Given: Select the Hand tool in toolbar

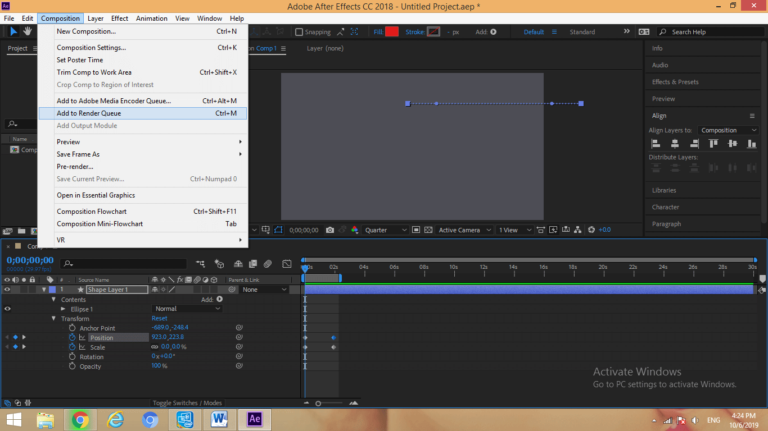Looking at the screenshot, I should tap(27, 32).
